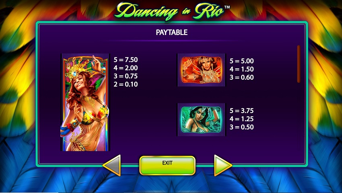This screenshot has height=193, width=342.
Task: Click the TM trademark symbol beside logo
Action: pyautogui.click(x=227, y=7)
